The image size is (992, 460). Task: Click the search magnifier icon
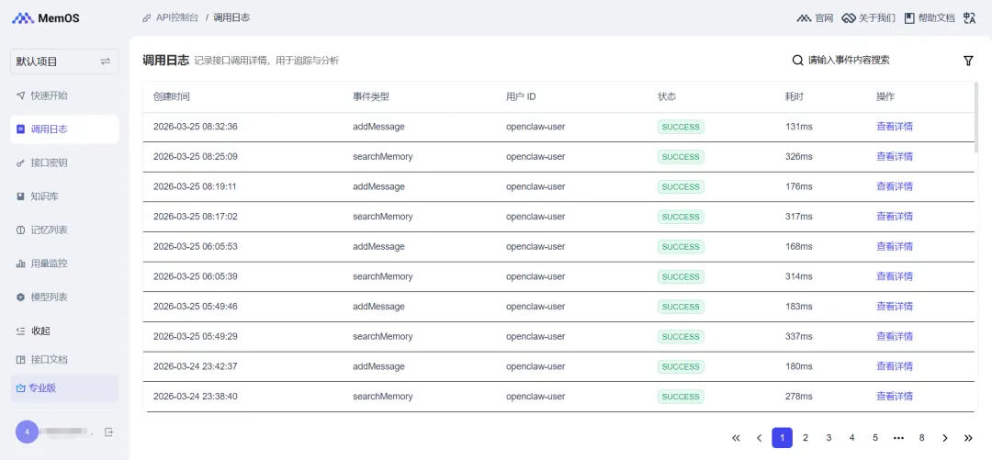797,61
